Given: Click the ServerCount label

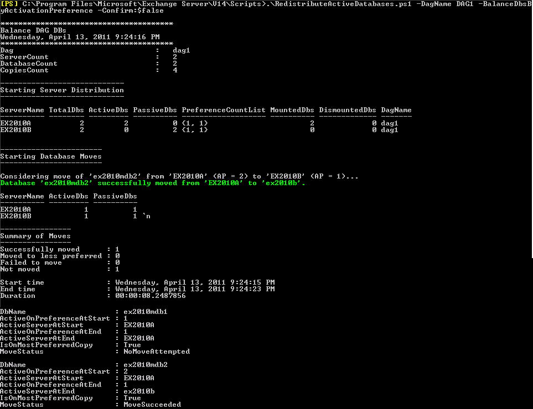Looking at the screenshot, I should pyautogui.click(x=24, y=57).
